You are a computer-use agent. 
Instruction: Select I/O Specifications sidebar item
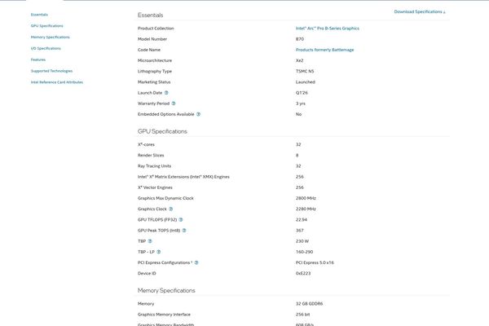46,48
